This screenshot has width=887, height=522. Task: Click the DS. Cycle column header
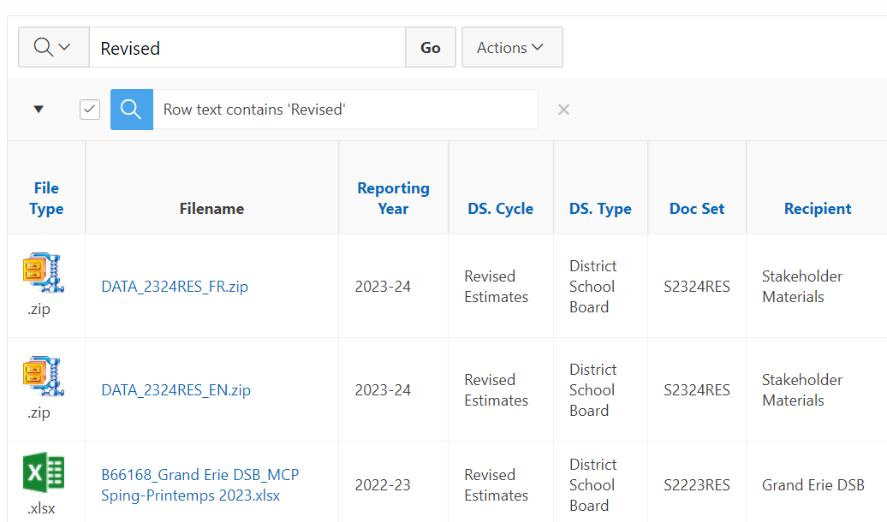tap(500, 209)
